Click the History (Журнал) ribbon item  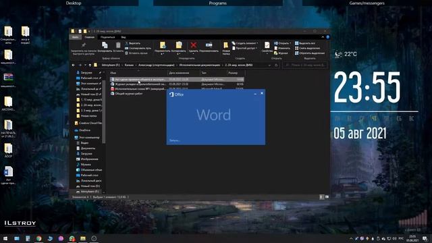point(281,53)
